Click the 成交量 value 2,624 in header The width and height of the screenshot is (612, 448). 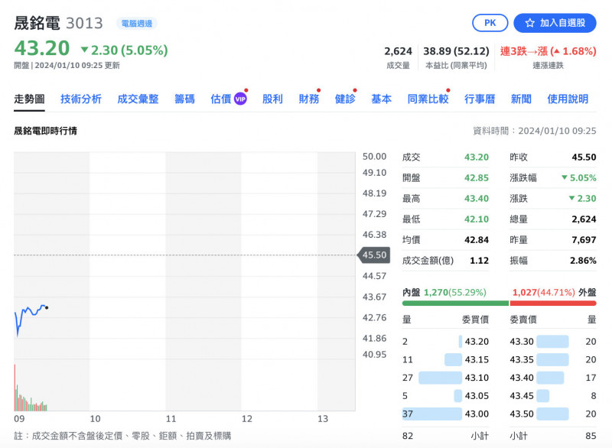click(x=398, y=51)
